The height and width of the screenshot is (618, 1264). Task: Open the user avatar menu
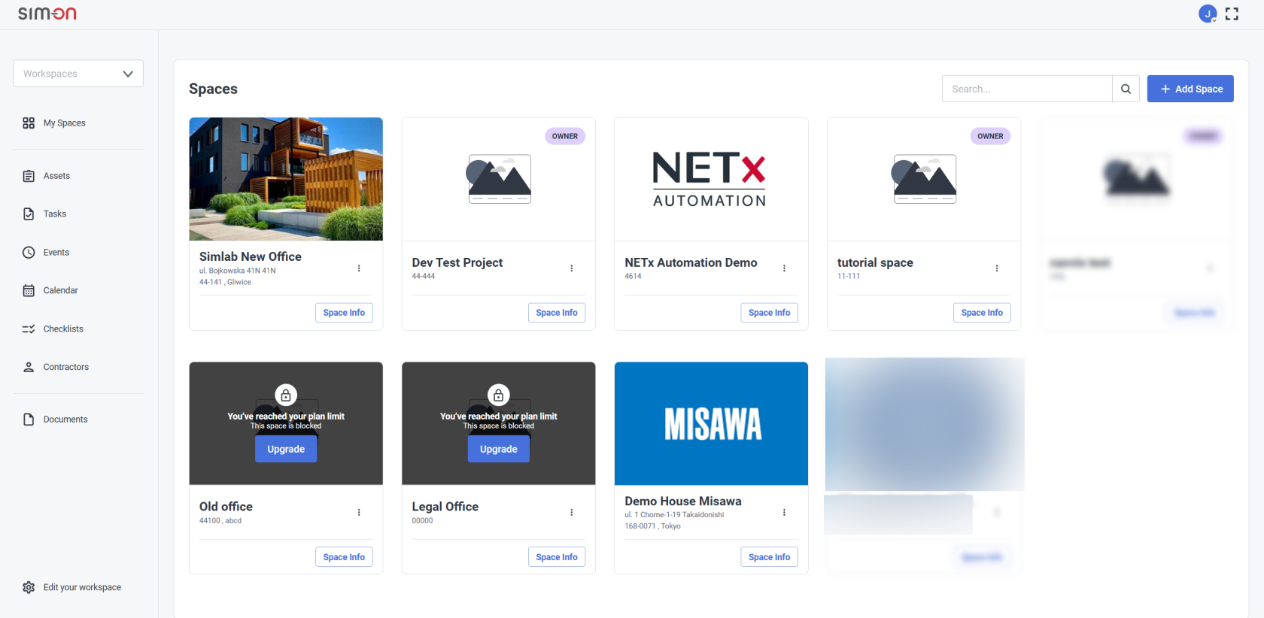click(1208, 14)
